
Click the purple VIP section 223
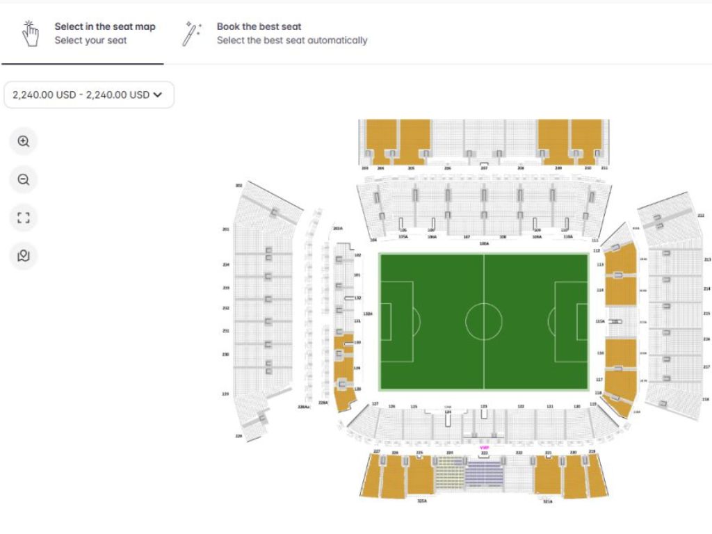[484, 474]
